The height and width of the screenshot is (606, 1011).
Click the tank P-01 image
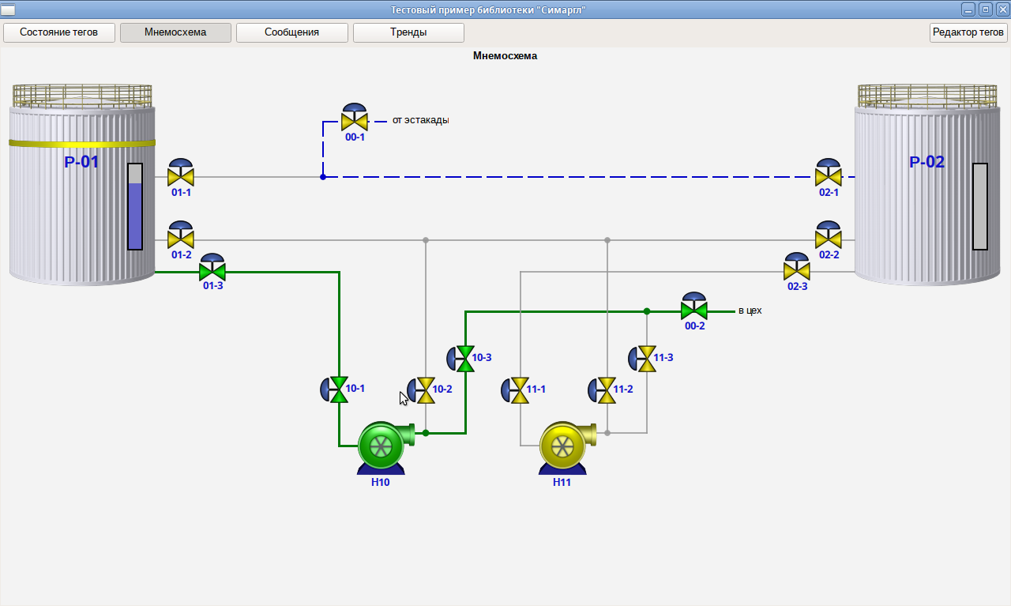[82, 184]
